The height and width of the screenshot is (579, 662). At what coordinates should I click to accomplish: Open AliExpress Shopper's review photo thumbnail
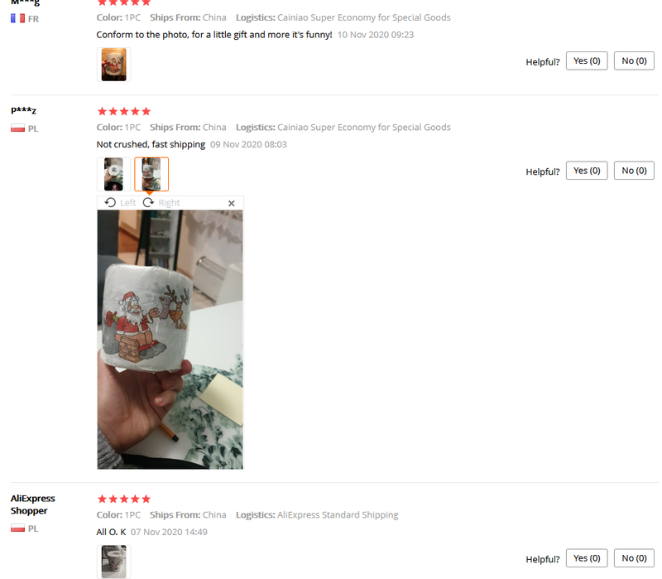tap(113, 562)
